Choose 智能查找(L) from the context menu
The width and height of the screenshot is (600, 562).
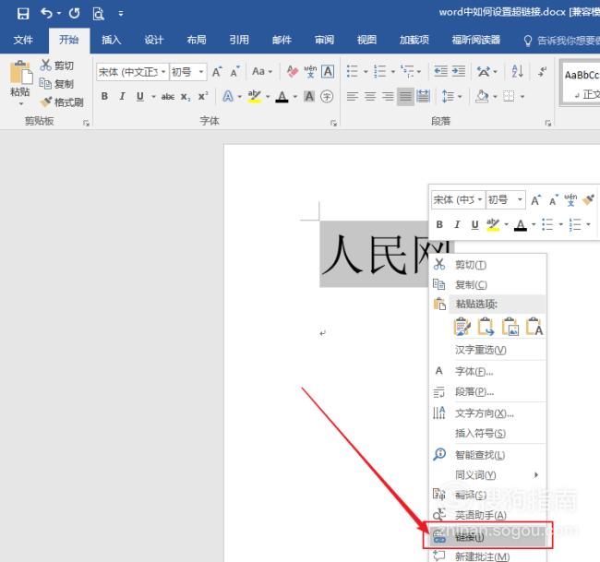tap(487, 455)
